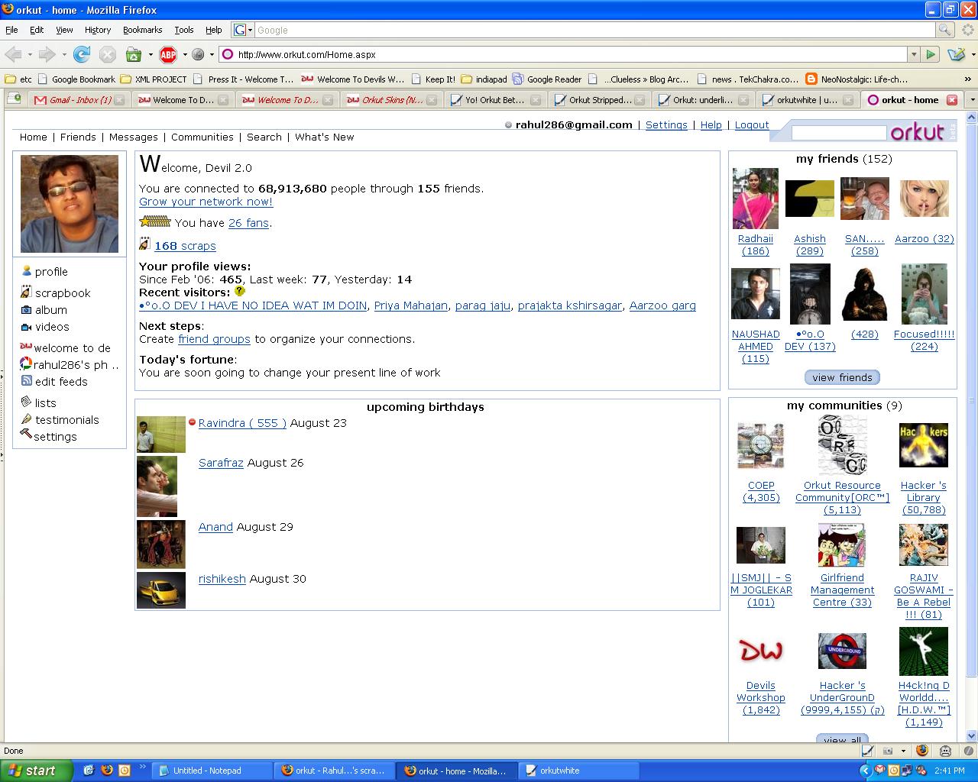
Task: Click the monkey face icon in the status bar
Action: click(945, 751)
